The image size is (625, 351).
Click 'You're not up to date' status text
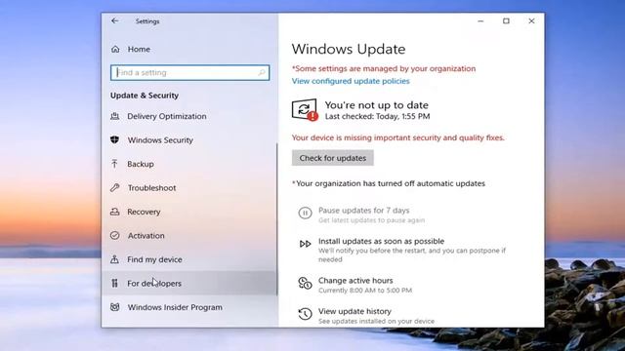(x=377, y=105)
